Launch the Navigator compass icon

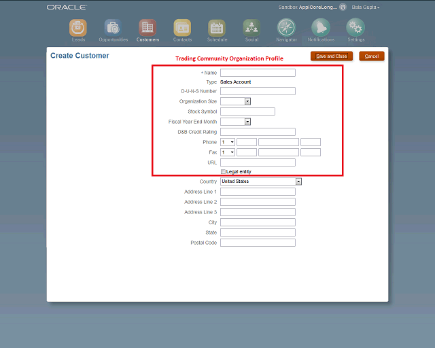click(x=286, y=28)
